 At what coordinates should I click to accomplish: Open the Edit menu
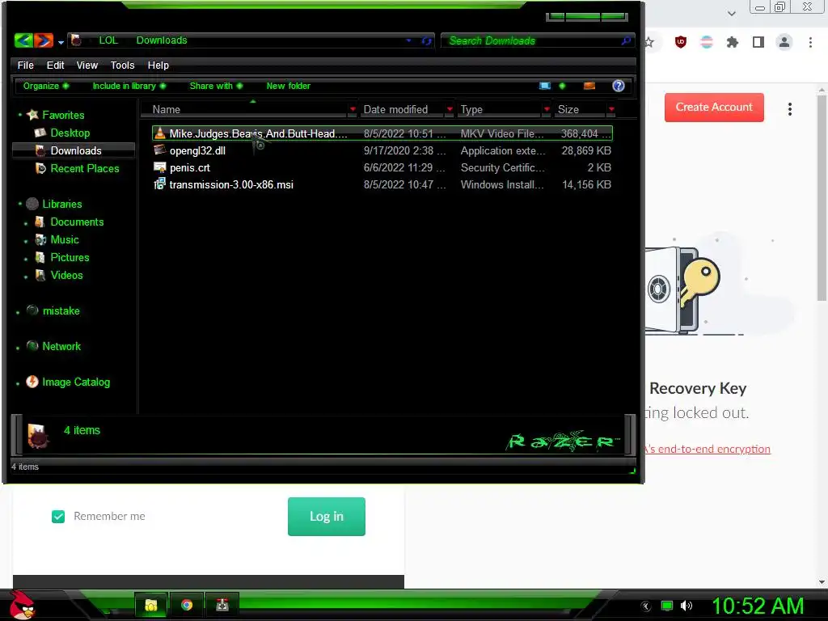tap(55, 65)
